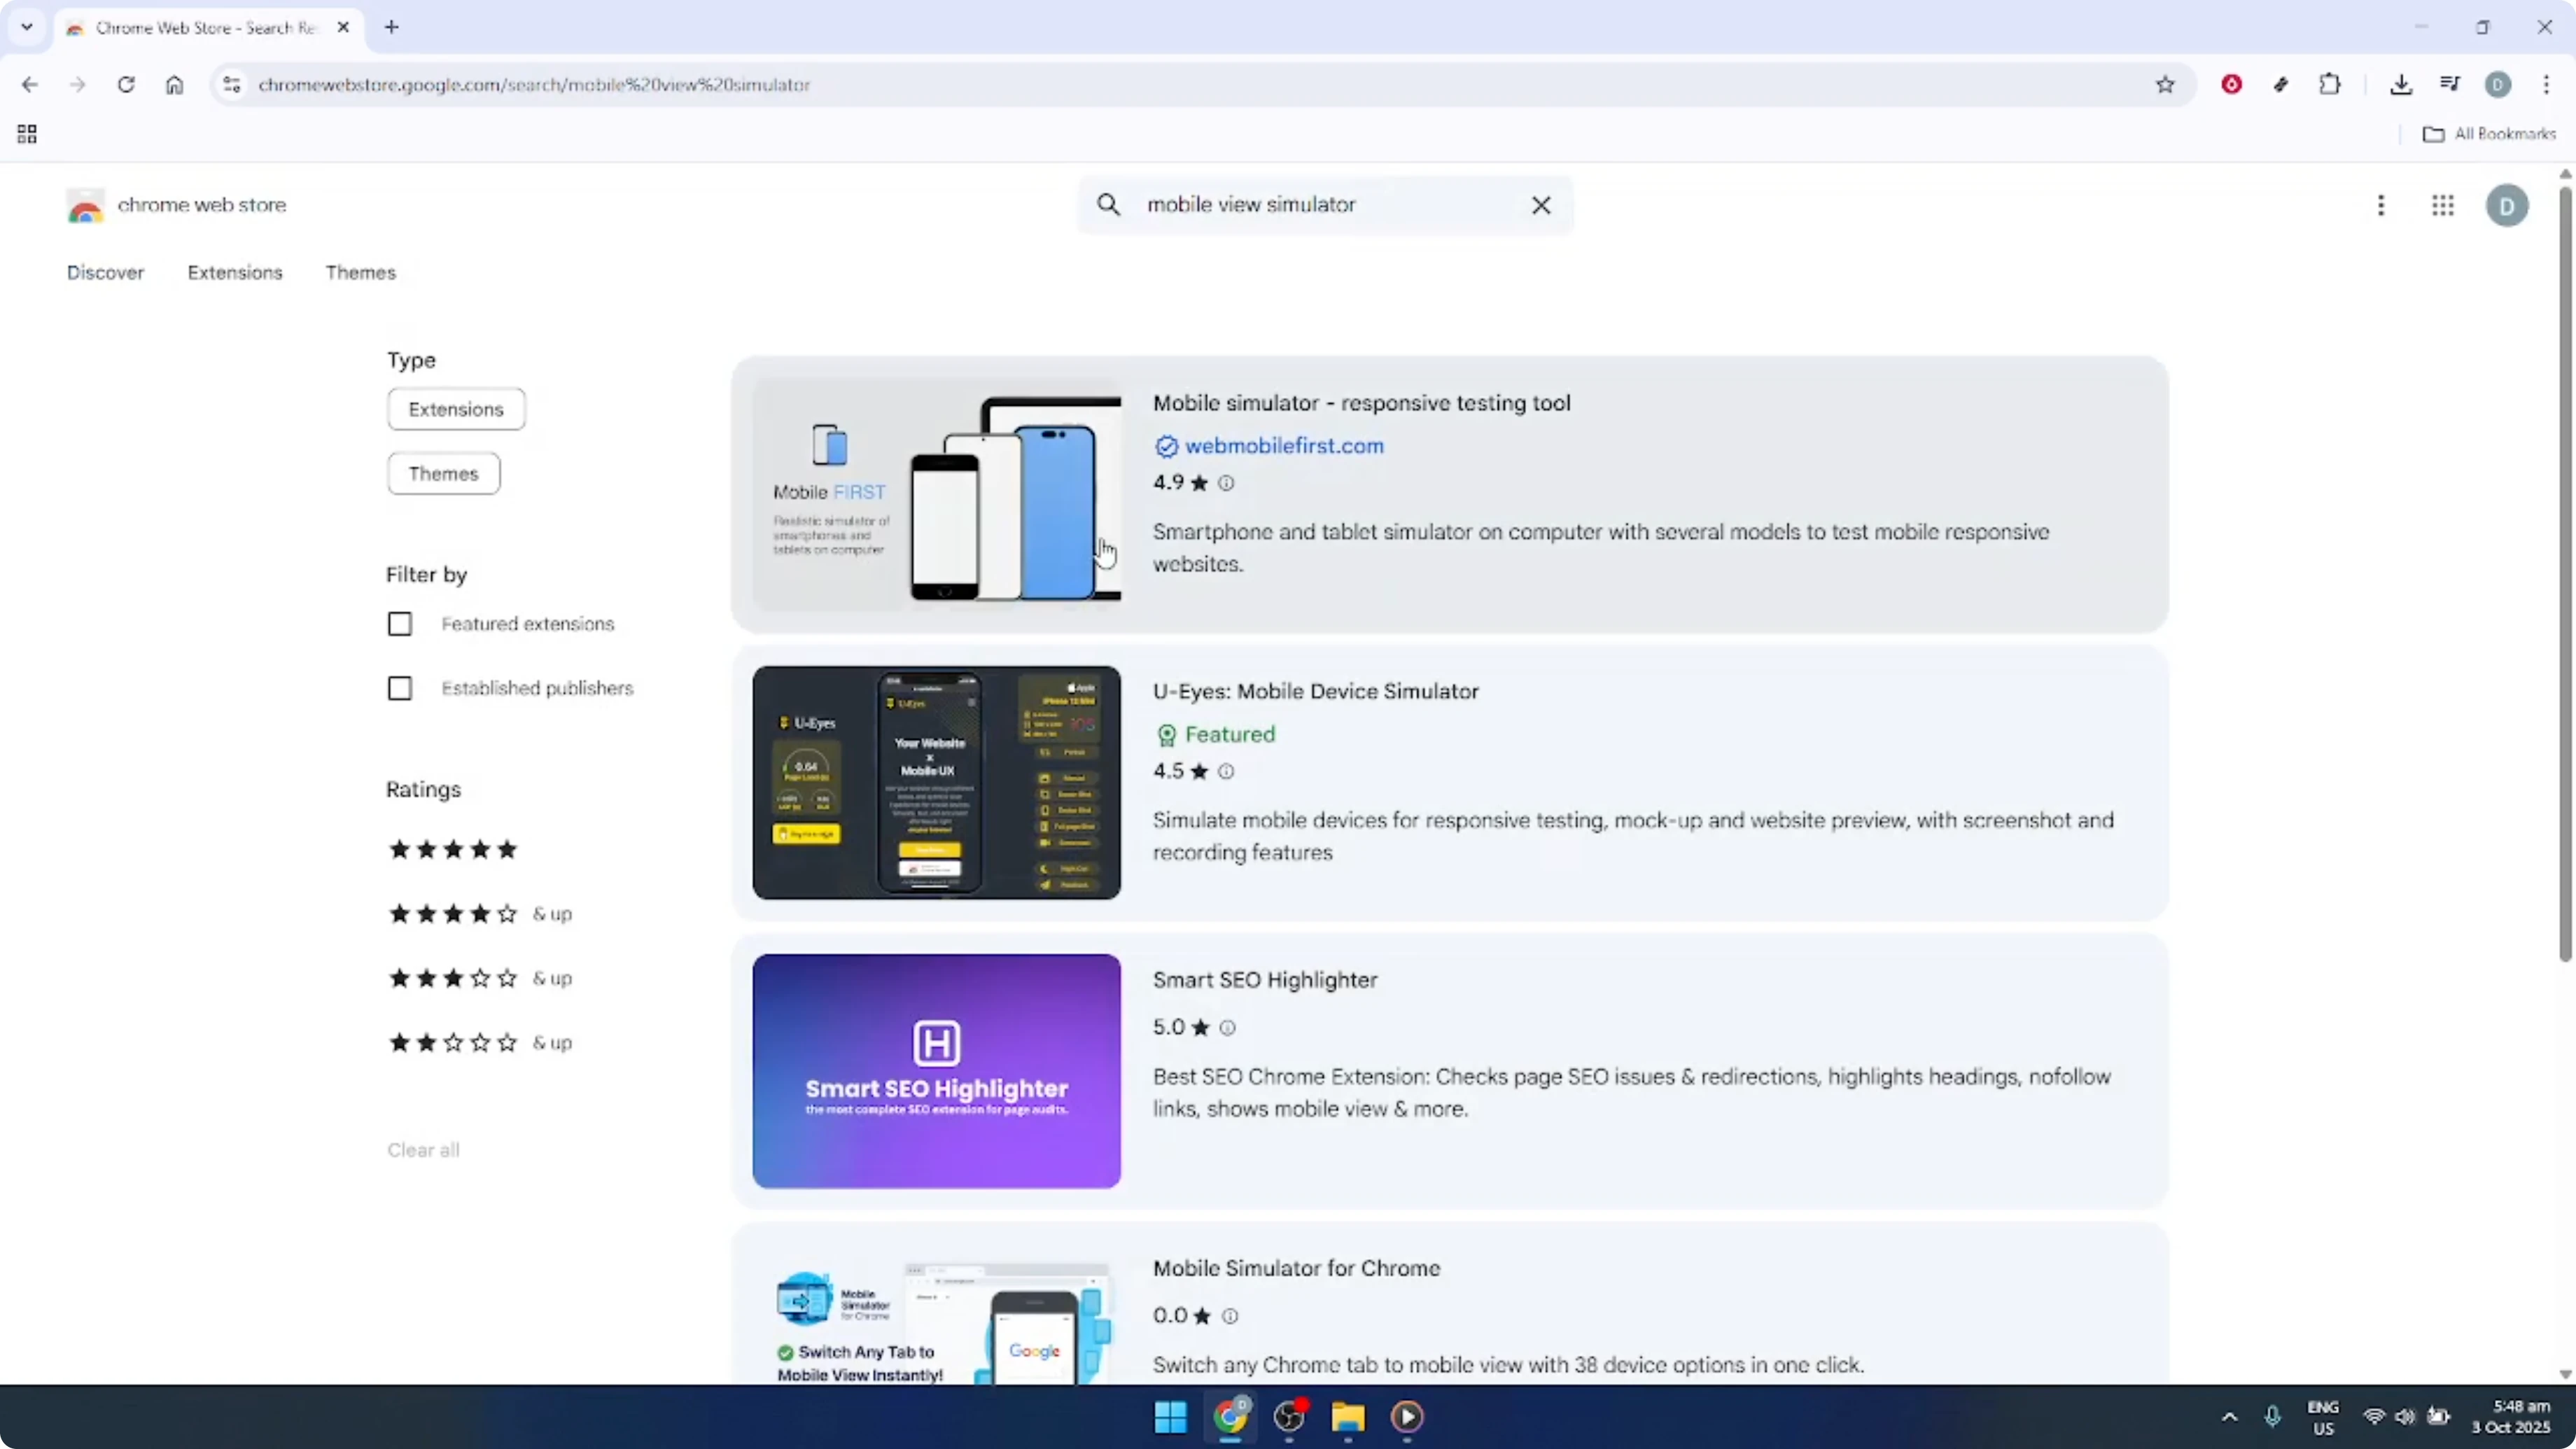
Task: Switch to the Themes tab
Action: click(x=361, y=272)
